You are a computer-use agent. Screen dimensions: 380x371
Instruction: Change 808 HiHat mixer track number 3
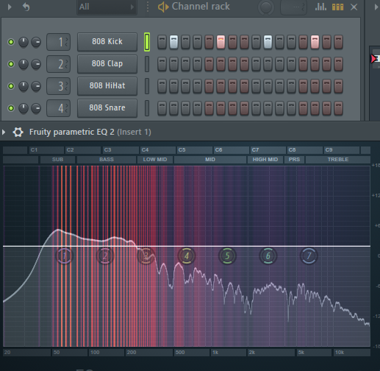click(x=58, y=86)
